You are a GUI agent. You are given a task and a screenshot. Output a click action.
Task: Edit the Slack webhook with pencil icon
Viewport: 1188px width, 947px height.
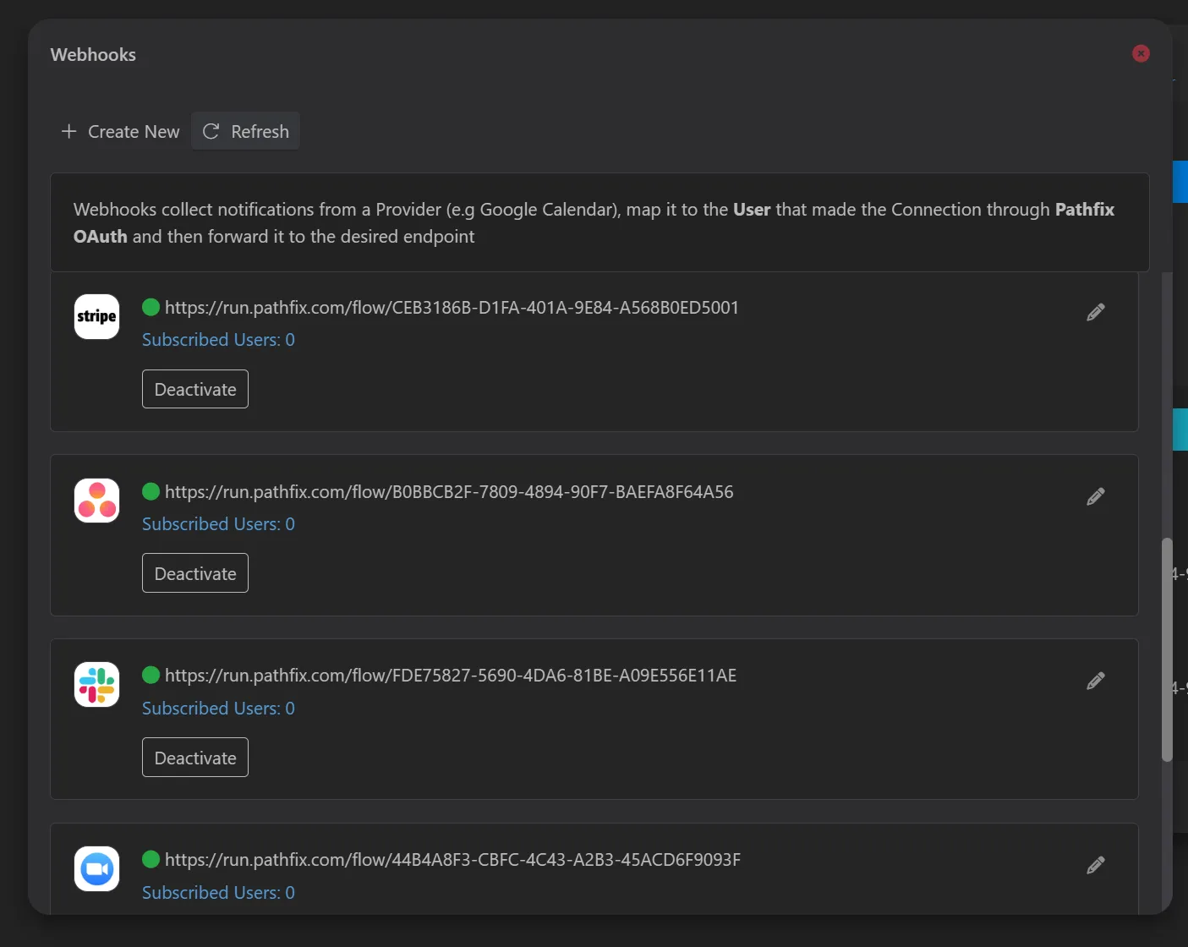point(1095,681)
